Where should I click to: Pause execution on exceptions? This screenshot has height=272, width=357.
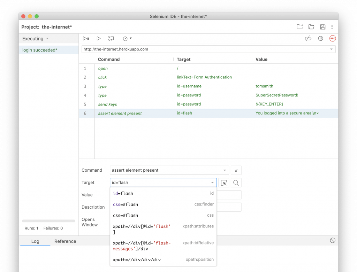(320, 38)
